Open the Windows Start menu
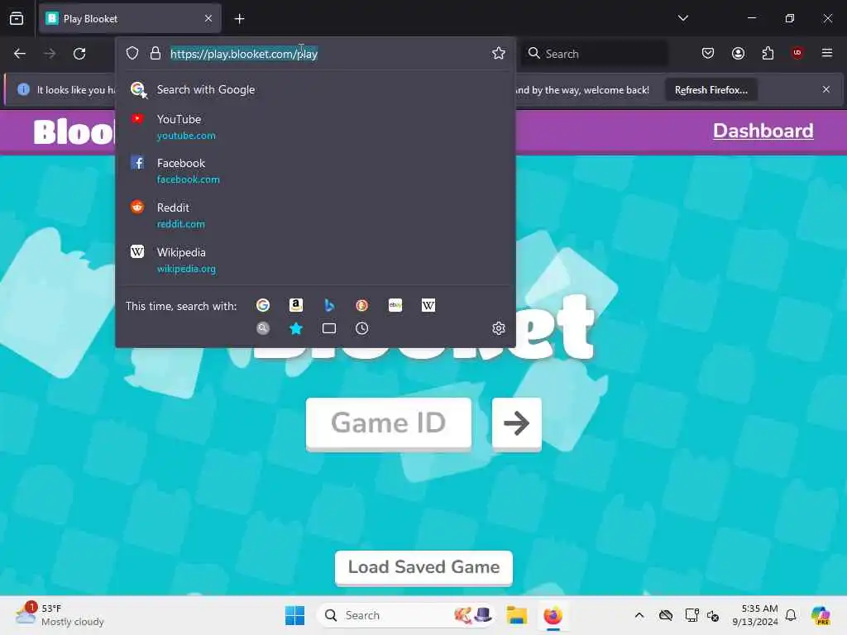Viewport: 847px width, 635px height. 295,615
